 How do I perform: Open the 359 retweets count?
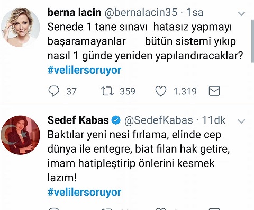pyautogui.click(x=128, y=91)
